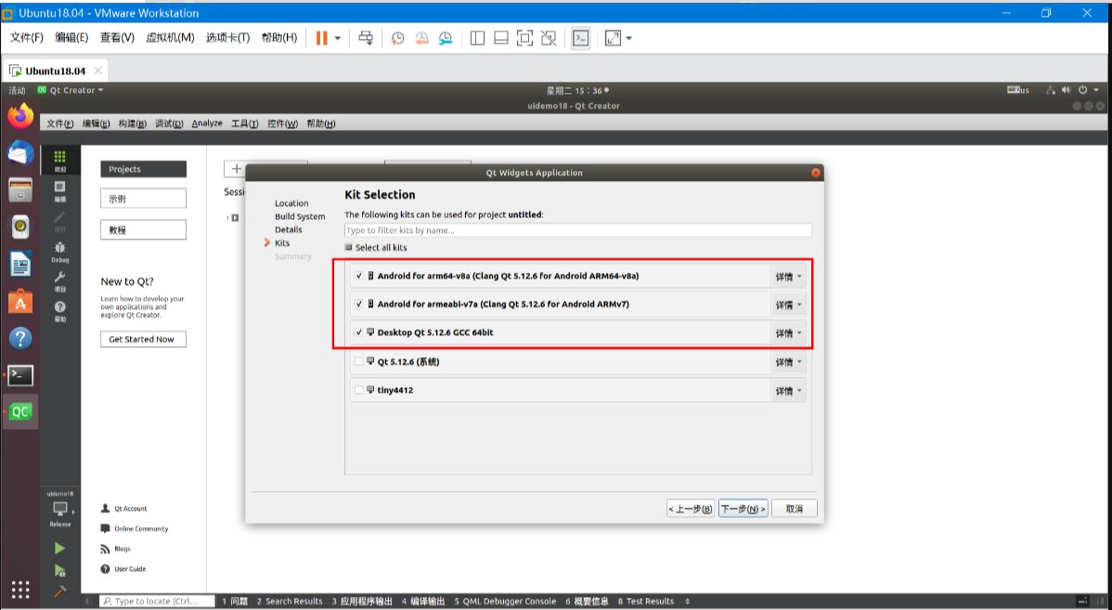Open the Projects wrench mode icon

pos(60,279)
